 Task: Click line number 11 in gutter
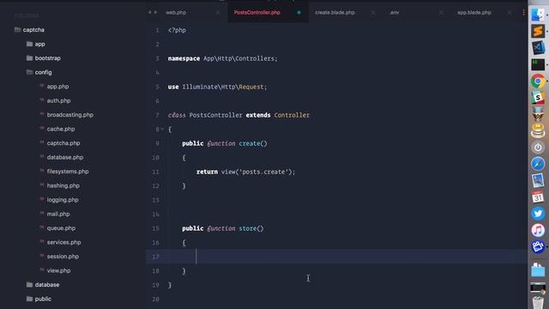pos(156,172)
